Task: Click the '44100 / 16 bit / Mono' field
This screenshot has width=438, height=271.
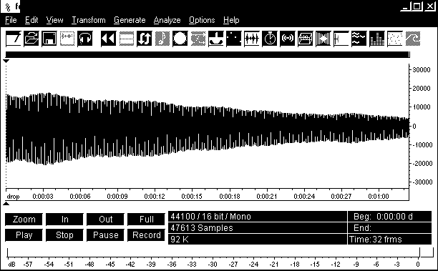Action: click(258, 217)
